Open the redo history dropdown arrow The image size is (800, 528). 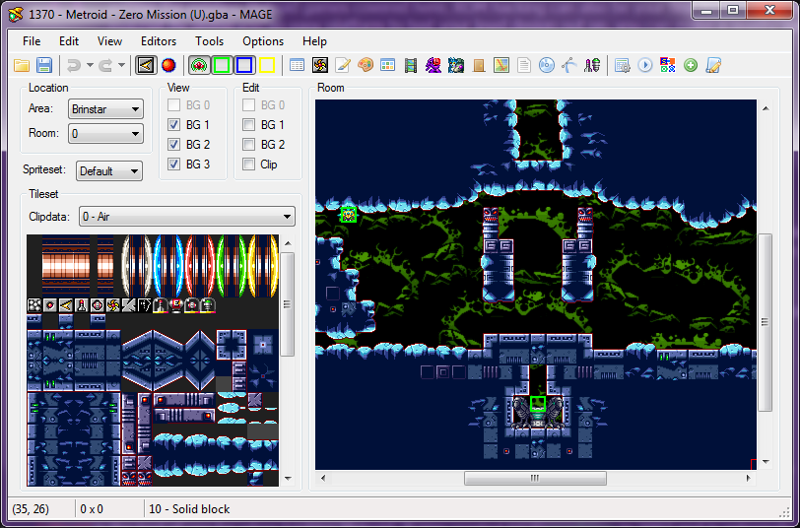pyautogui.click(x=121, y=65)
